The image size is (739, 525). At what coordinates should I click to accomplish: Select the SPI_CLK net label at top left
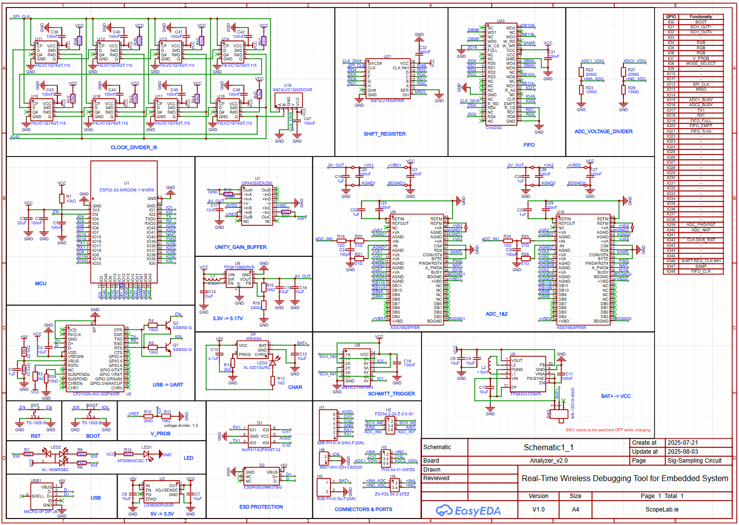pos(21,17)
